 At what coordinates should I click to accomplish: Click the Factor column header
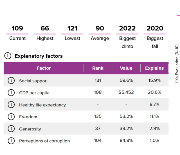tap(44, 68)
